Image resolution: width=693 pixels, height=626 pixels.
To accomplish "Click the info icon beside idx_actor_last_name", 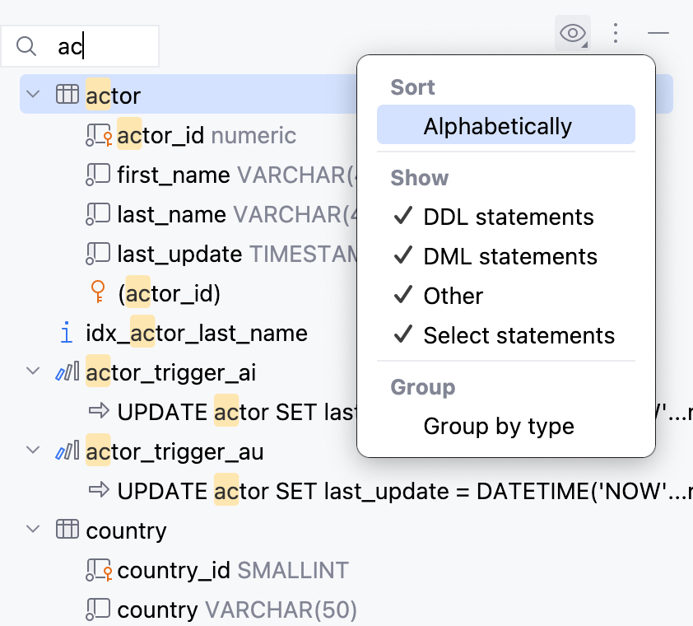I will (65, 333).
